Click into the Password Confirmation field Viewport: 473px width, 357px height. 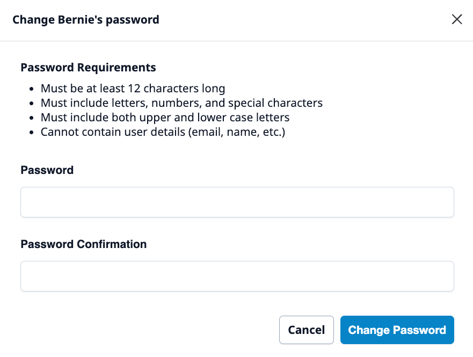coord(237,276)
